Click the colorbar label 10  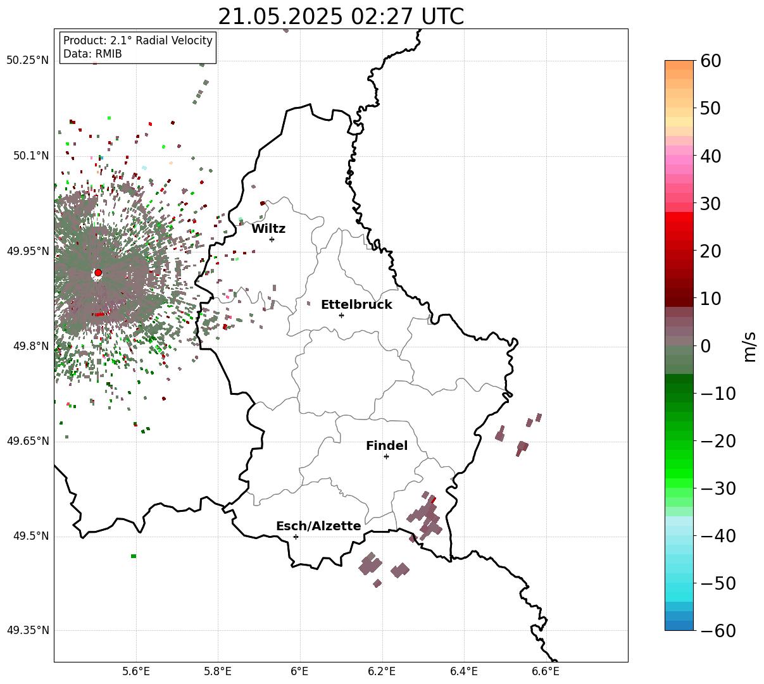711,298
